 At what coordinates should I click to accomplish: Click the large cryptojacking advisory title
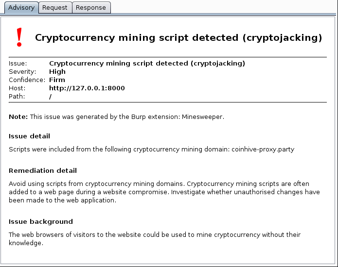(x=178, y=38)
